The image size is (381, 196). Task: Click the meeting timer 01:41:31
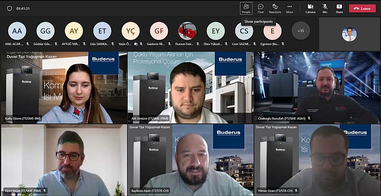point(23,9)
